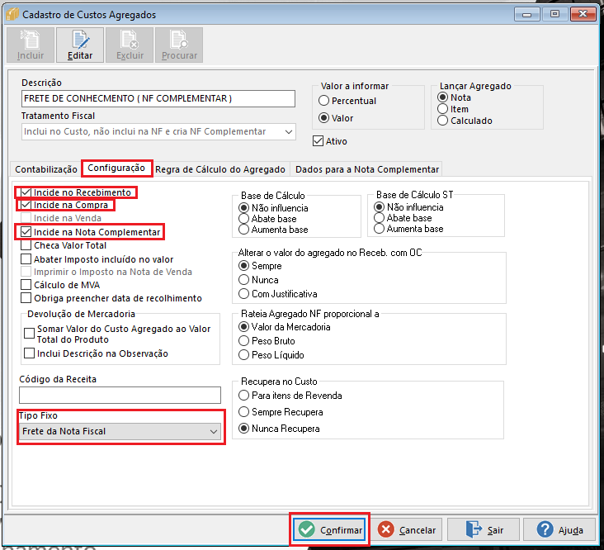
Task: Open the Dados para a Nota Complementar tab
Action: click(367, 169)
